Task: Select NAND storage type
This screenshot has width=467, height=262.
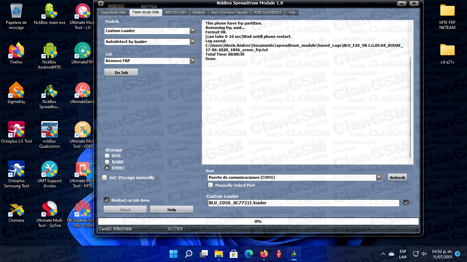Action: click(x=106, y=162)
